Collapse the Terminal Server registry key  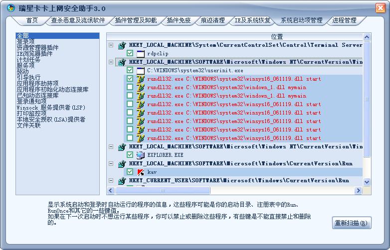pyautogui.click(x=111, y=45)
